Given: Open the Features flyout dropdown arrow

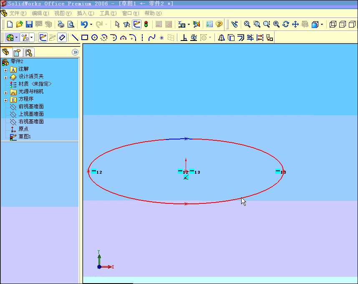Looking at the screenshot, I should [x=16, y=38].
